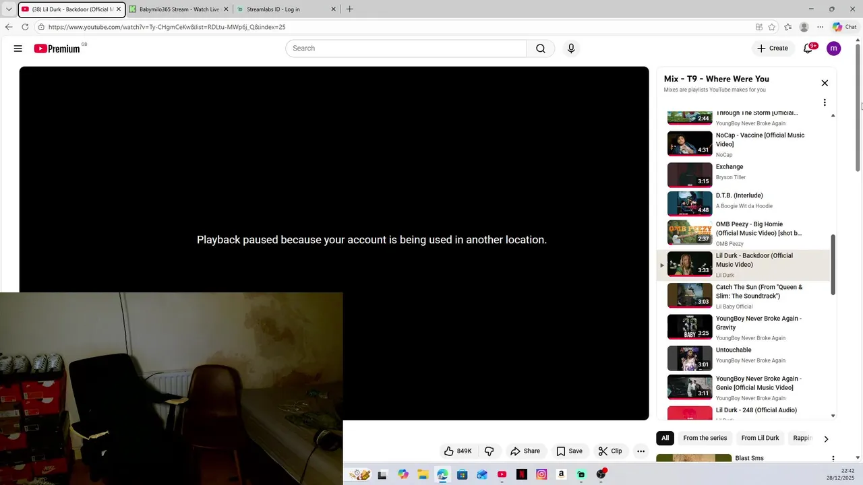This screenshot has width=863, height=485.
Task: Select the All filter chip
Action: [665, 438]
